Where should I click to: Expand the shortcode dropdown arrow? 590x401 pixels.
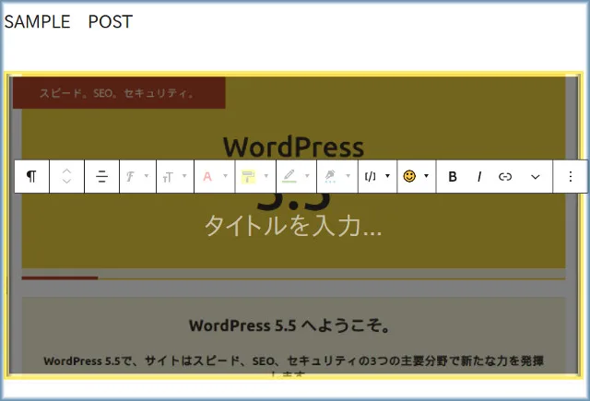[x=387, y=176]
